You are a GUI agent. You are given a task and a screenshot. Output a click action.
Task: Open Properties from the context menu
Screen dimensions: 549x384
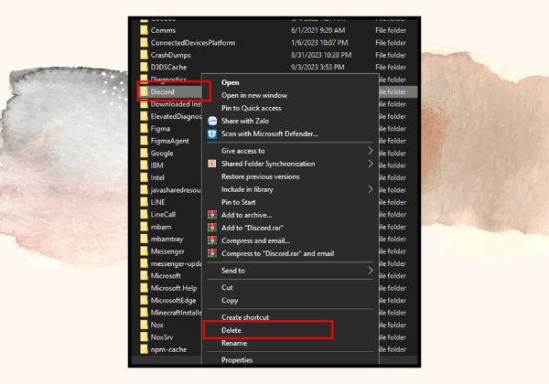(237, 360)
